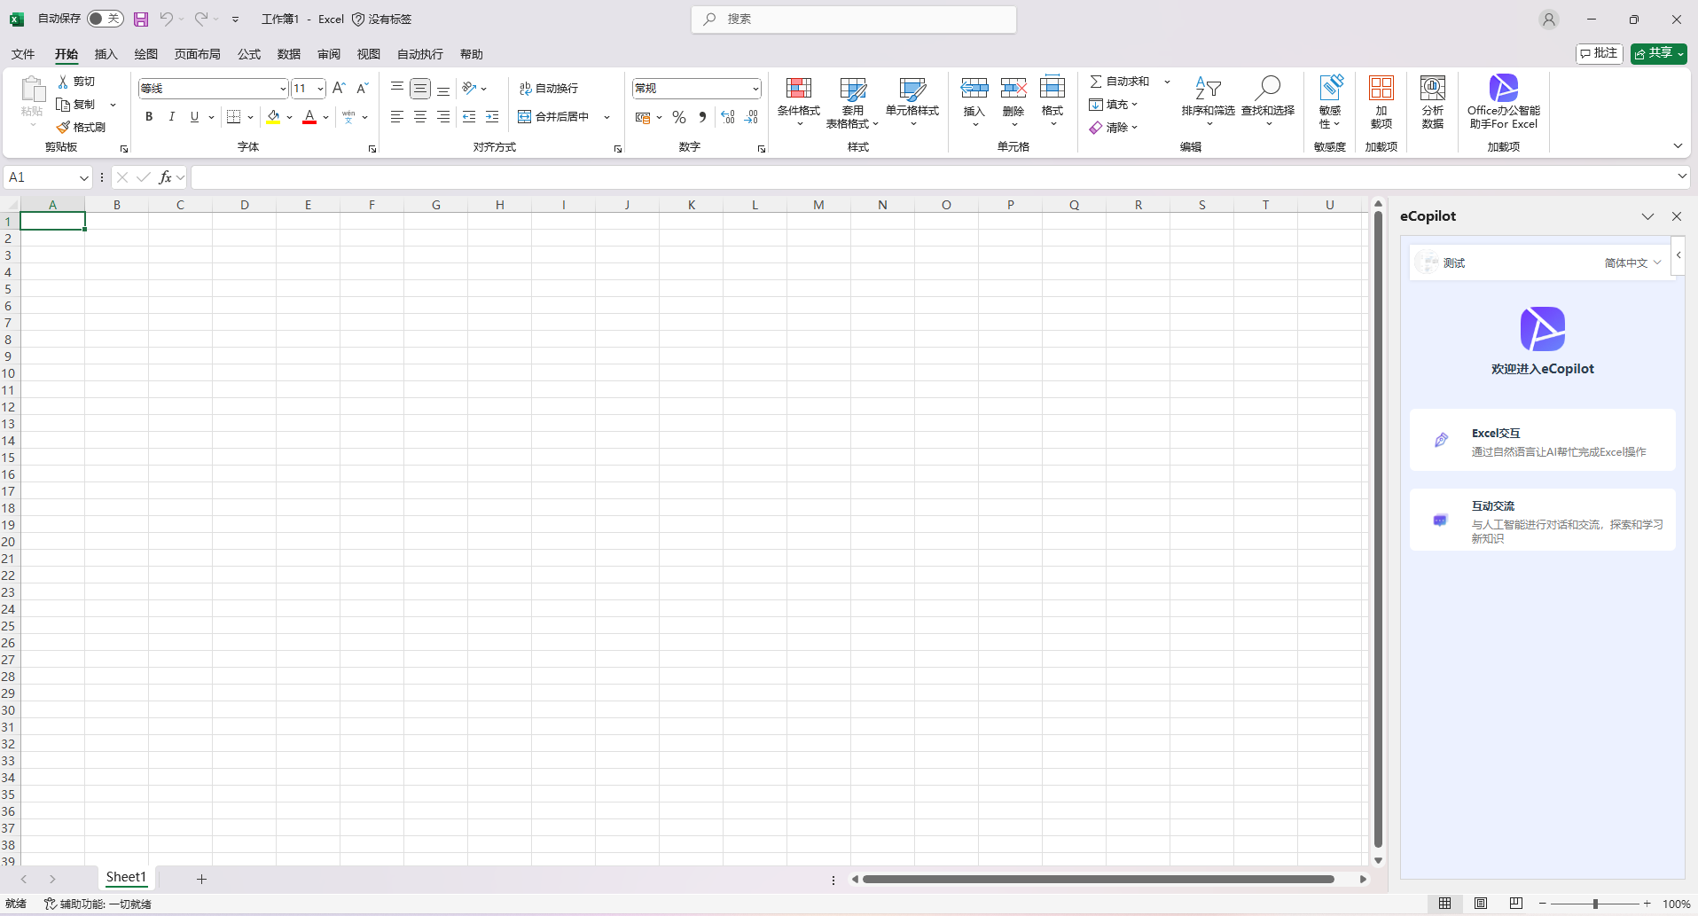Pick the red font color swatch
Image resolution: width=1698 pixels, height=916 pixels.
click(309, 116)
